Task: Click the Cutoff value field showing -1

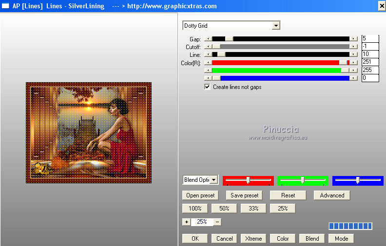Action: 370,46
